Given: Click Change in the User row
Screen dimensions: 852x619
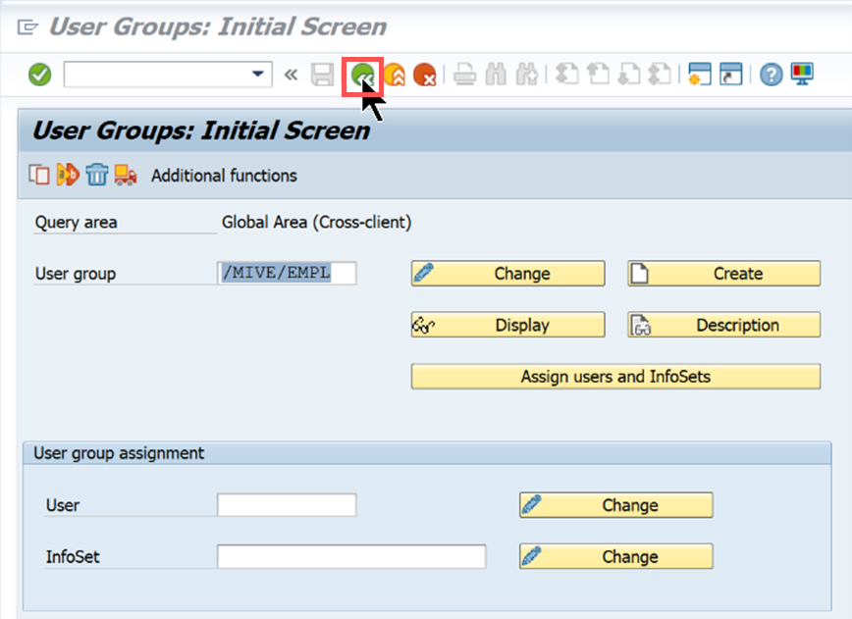Looking at the screenshot, I should (x=616, y=505).
